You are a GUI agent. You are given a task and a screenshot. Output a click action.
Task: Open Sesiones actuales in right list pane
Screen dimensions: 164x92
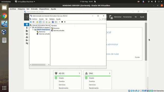point(58,31)
